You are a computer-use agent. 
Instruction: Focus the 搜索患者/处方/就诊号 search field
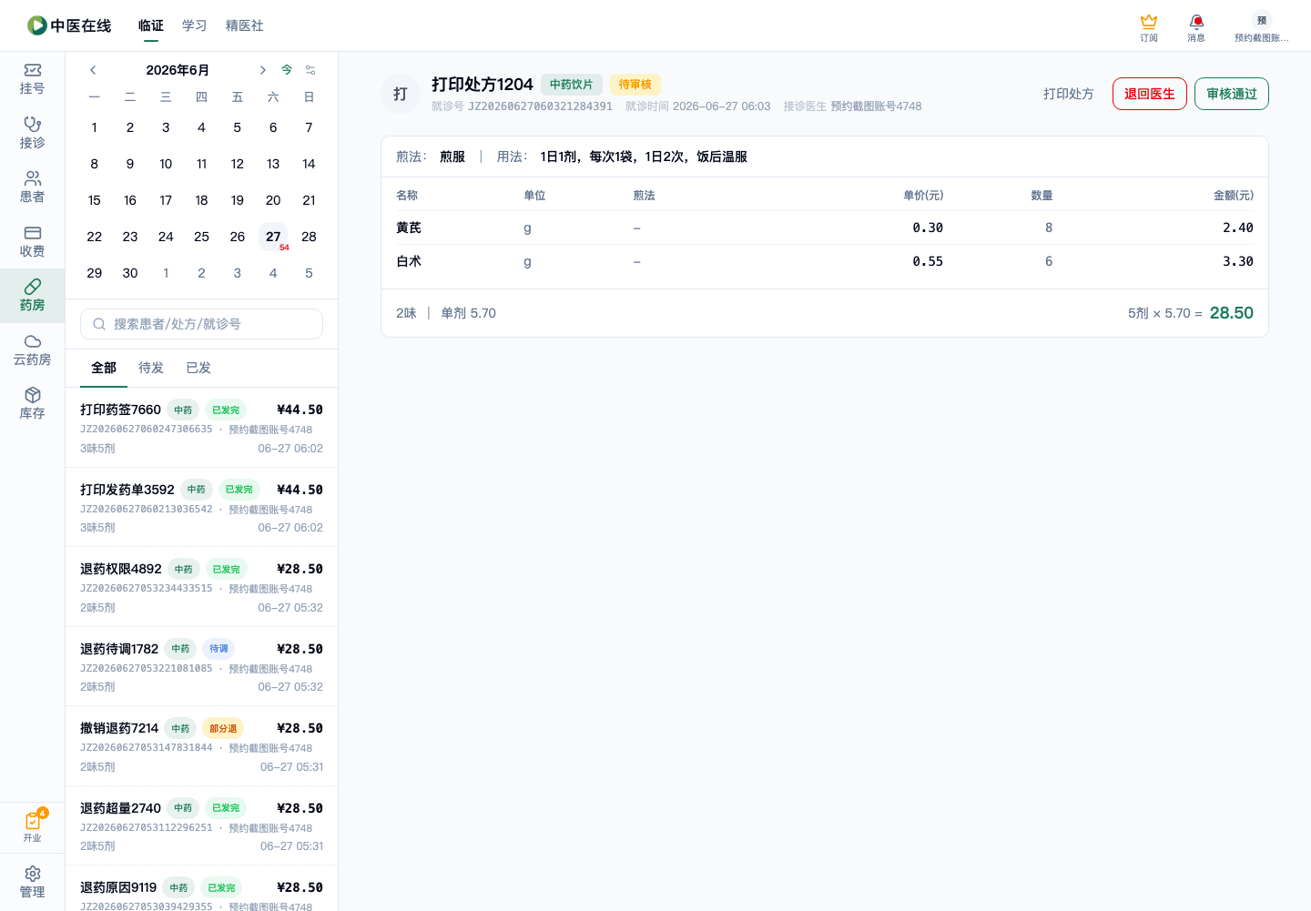click(202, 324)
